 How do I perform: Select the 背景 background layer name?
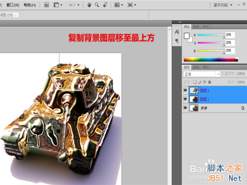[204, 108]
